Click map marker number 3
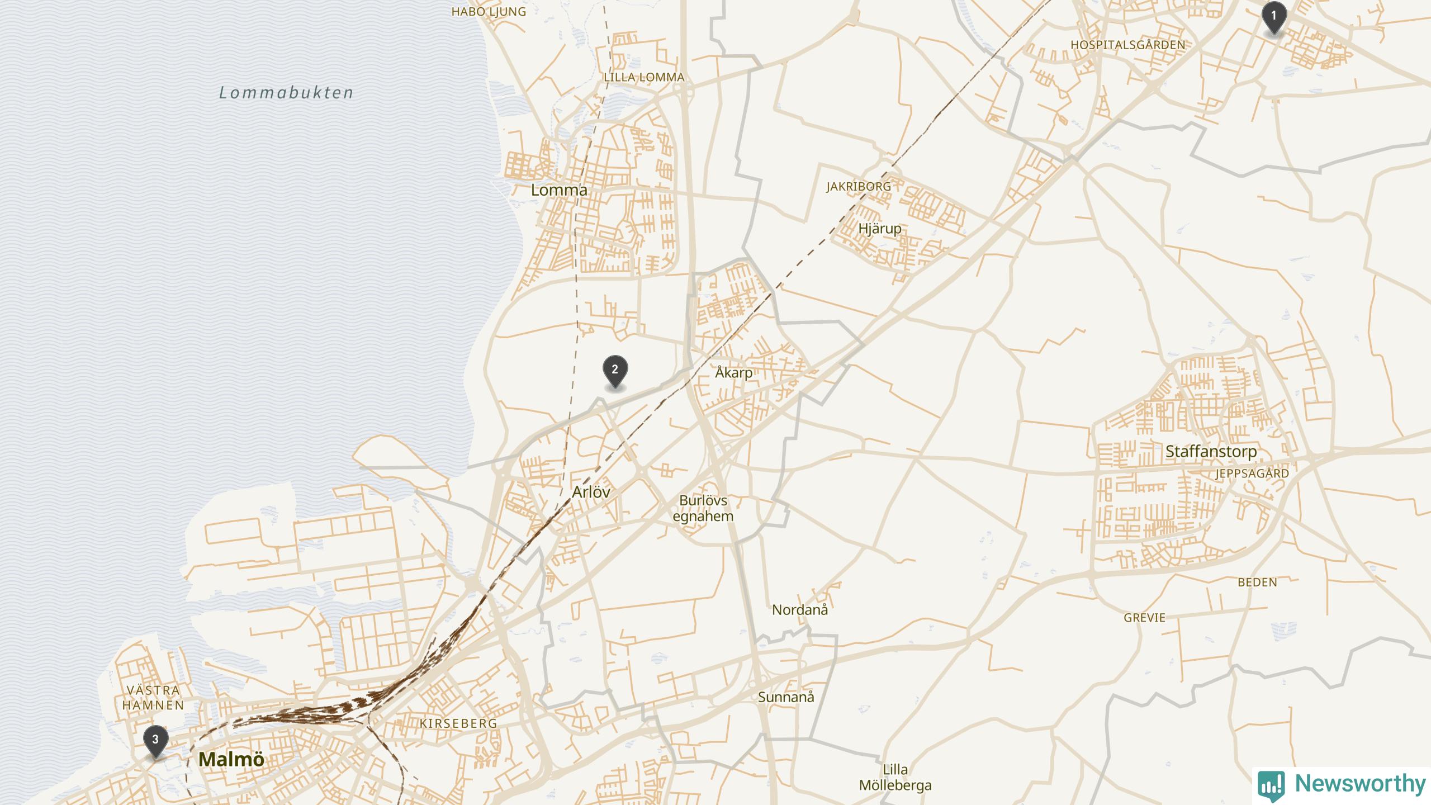Viewport: 1431px width, 805px height. [155, 741]
